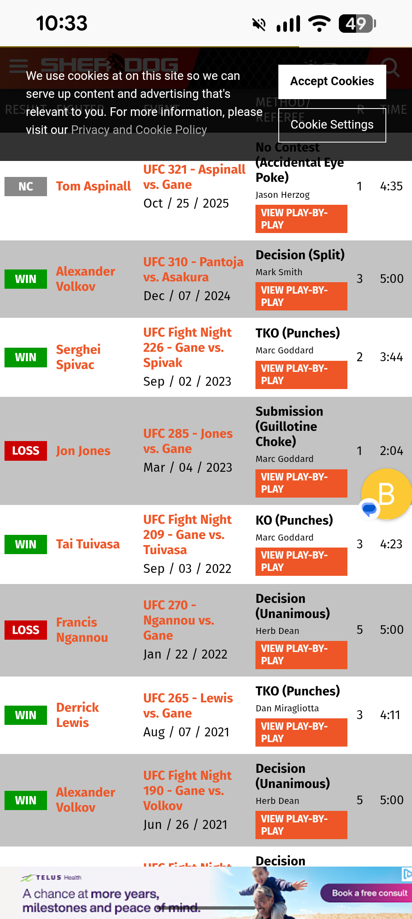Open UFC 265 - Lewis vs. Gane event
Screen dimensions: 412x919
pyautogui.click(x=188, y=706)
